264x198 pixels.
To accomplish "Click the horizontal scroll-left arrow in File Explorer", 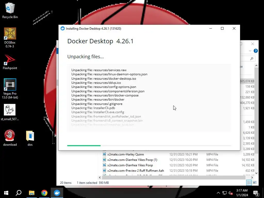I will (100, 177).
